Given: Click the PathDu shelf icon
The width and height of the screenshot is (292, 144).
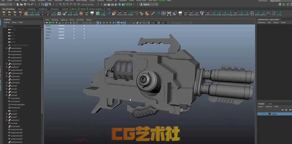Looking at the screenshot, I should (x=131, y=13).
